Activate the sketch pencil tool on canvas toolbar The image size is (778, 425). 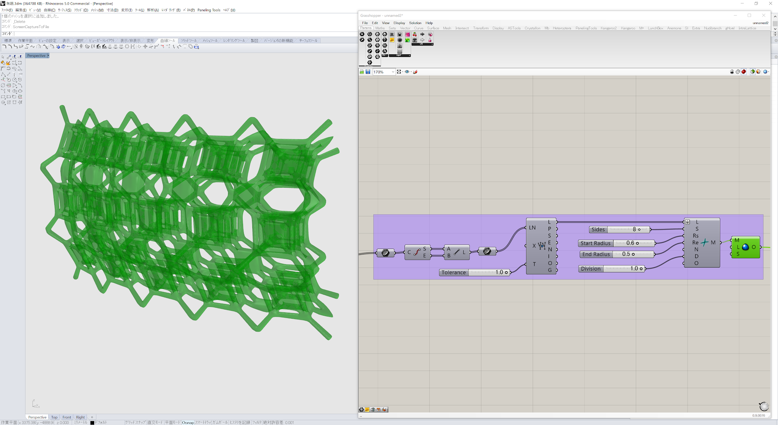415,72
